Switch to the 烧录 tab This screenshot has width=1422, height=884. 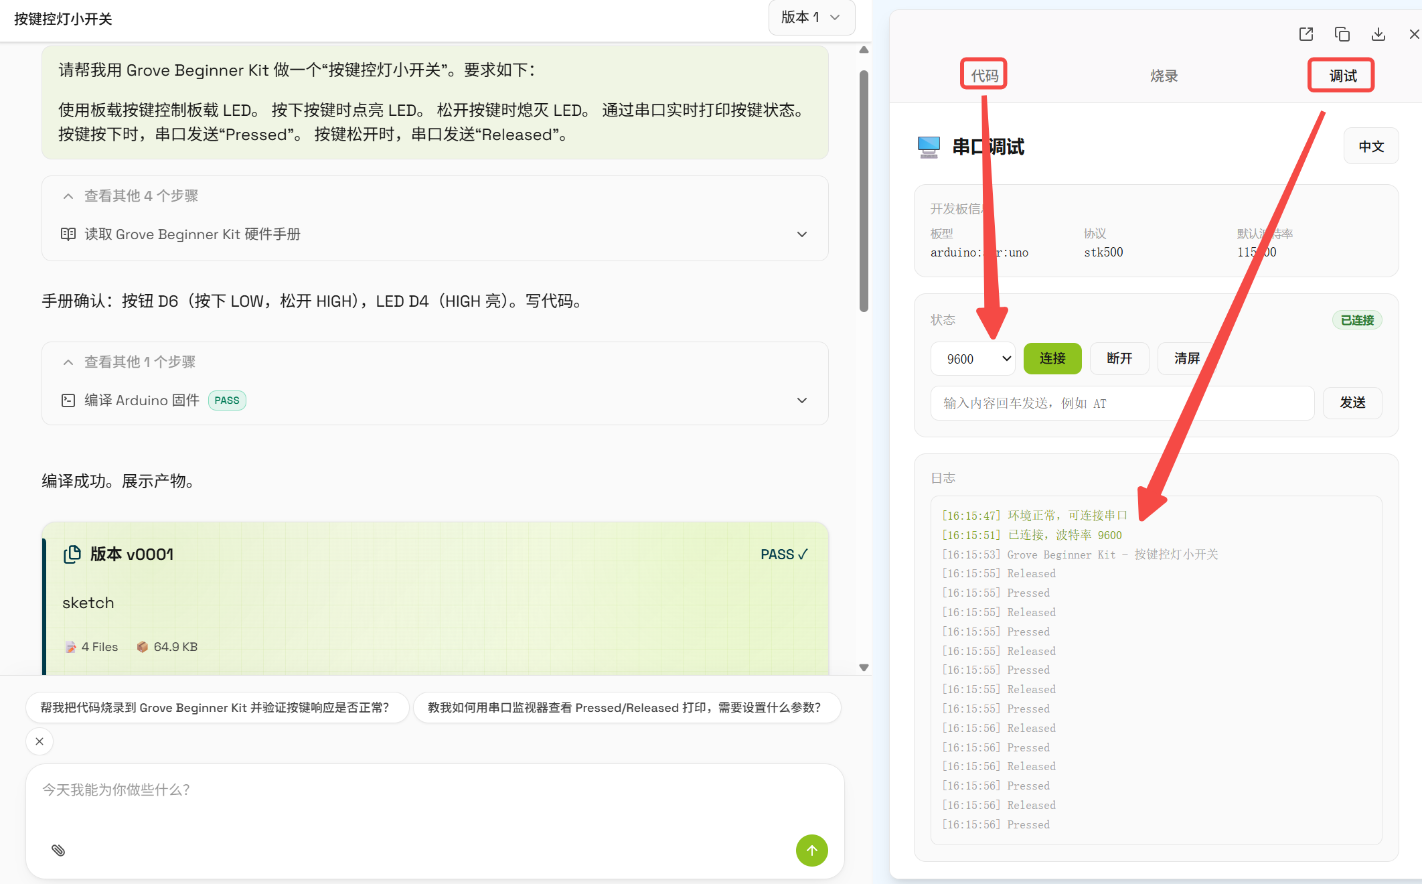pos(1164,76)
